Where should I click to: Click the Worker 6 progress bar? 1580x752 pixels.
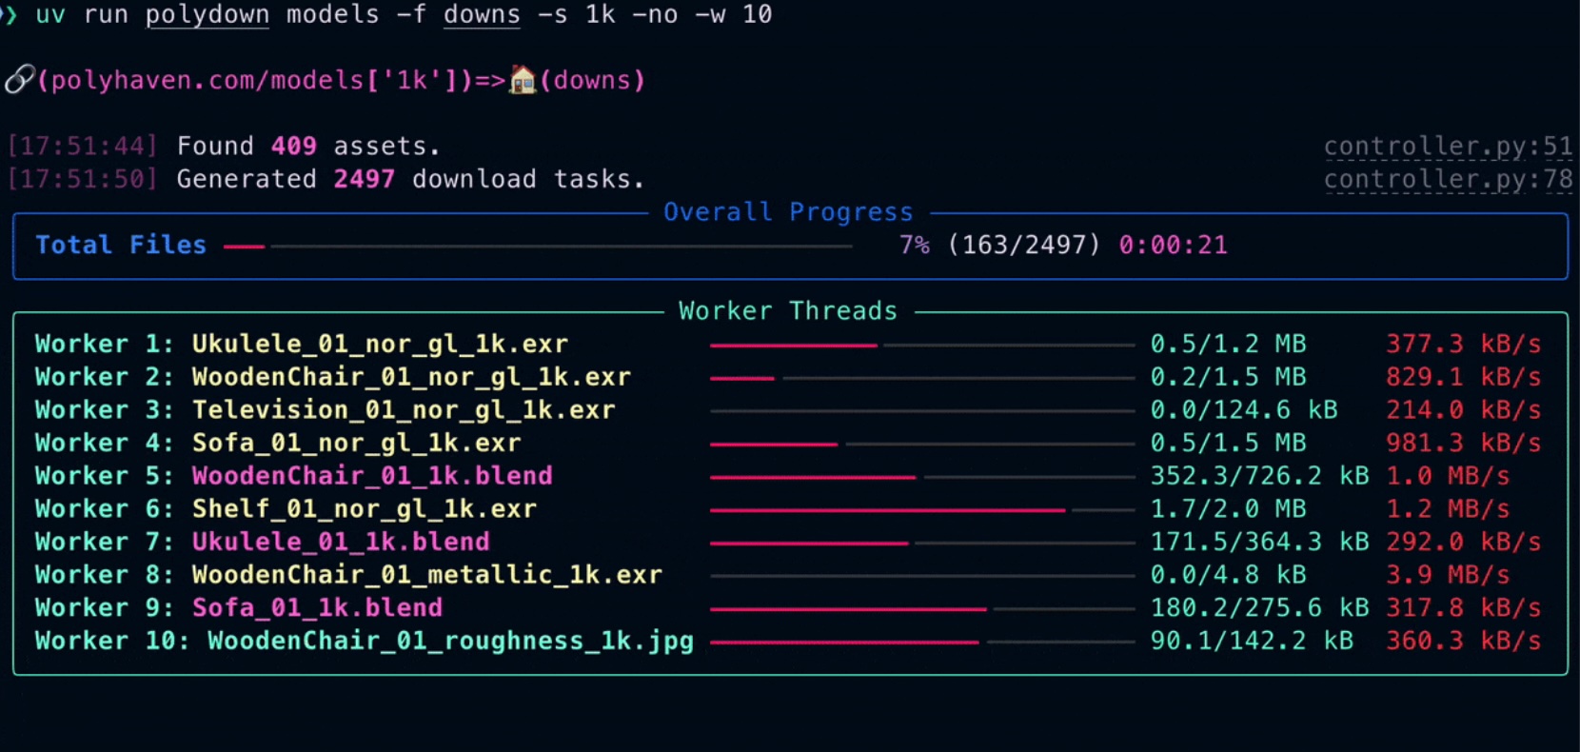tap(922, 510)
